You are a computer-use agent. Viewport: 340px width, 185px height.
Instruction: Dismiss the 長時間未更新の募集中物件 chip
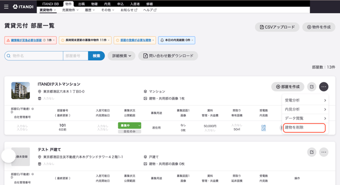pyautogui.click(x=109, y=40)
